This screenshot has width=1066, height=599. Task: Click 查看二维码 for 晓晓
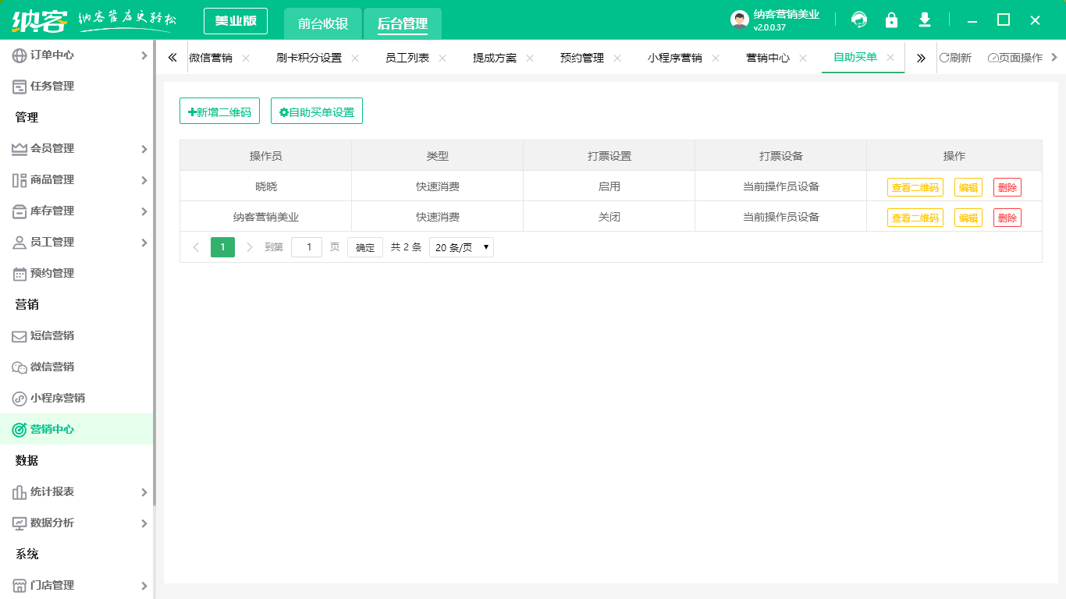point(915,186)
